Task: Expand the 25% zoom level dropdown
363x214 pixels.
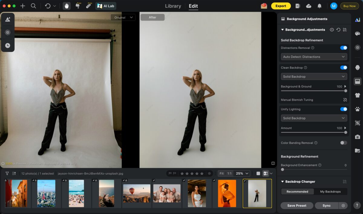Action: click(243, 173)
